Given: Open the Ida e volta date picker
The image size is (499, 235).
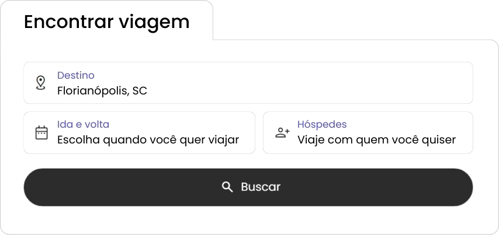Looking at the screenshot, I should 139,132.
